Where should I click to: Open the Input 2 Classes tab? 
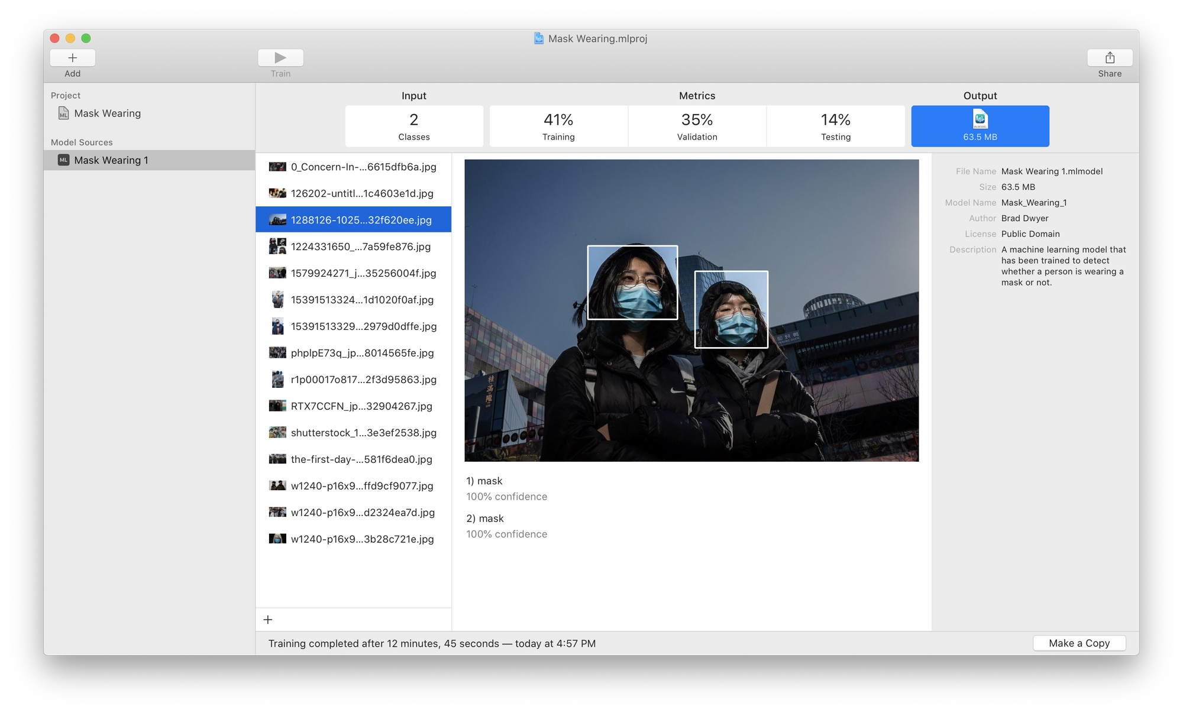coord(414,127)
